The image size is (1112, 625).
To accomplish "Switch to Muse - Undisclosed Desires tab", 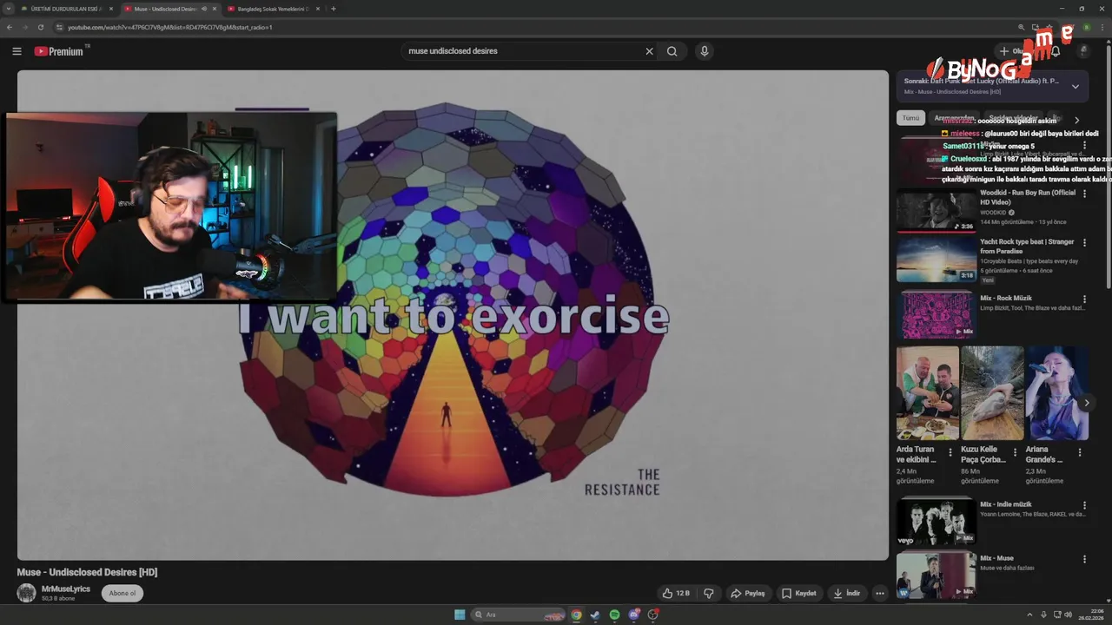I will click(165, 9).
